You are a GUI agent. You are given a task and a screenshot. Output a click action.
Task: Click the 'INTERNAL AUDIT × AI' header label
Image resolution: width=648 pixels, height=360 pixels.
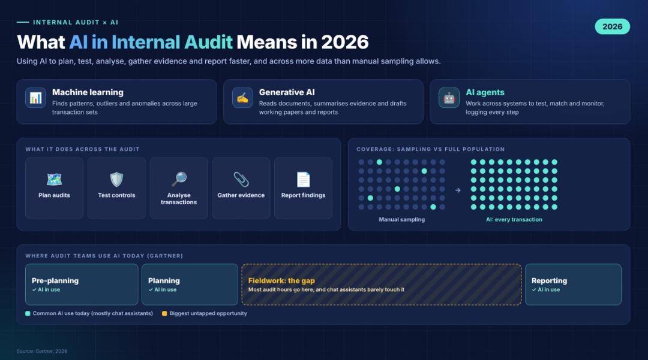point(76,22)
